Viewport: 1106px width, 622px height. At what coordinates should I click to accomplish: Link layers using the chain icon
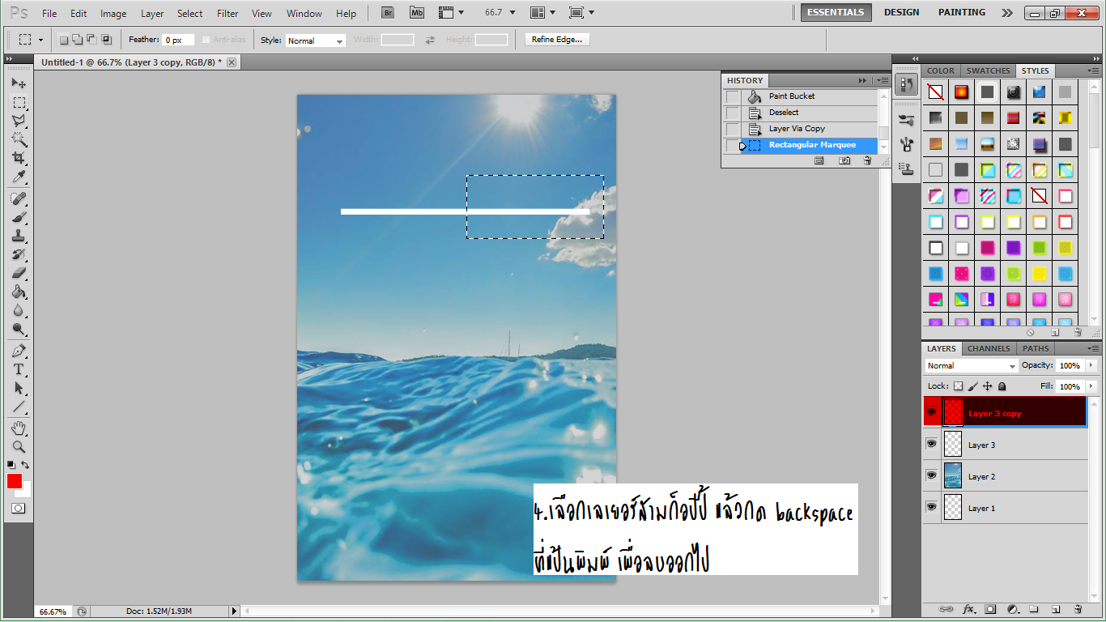point(946,609)
